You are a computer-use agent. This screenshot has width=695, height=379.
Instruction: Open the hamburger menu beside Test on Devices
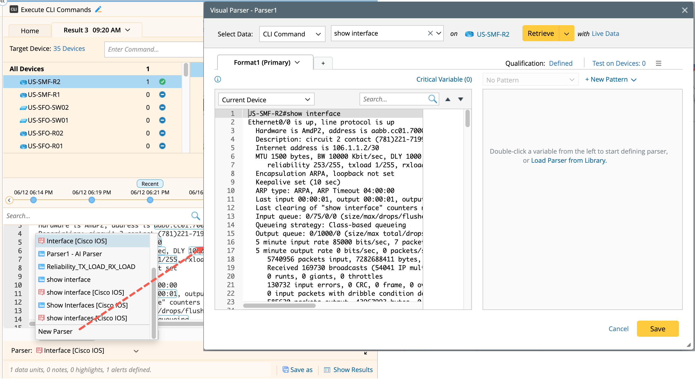(x=659, y=63)
